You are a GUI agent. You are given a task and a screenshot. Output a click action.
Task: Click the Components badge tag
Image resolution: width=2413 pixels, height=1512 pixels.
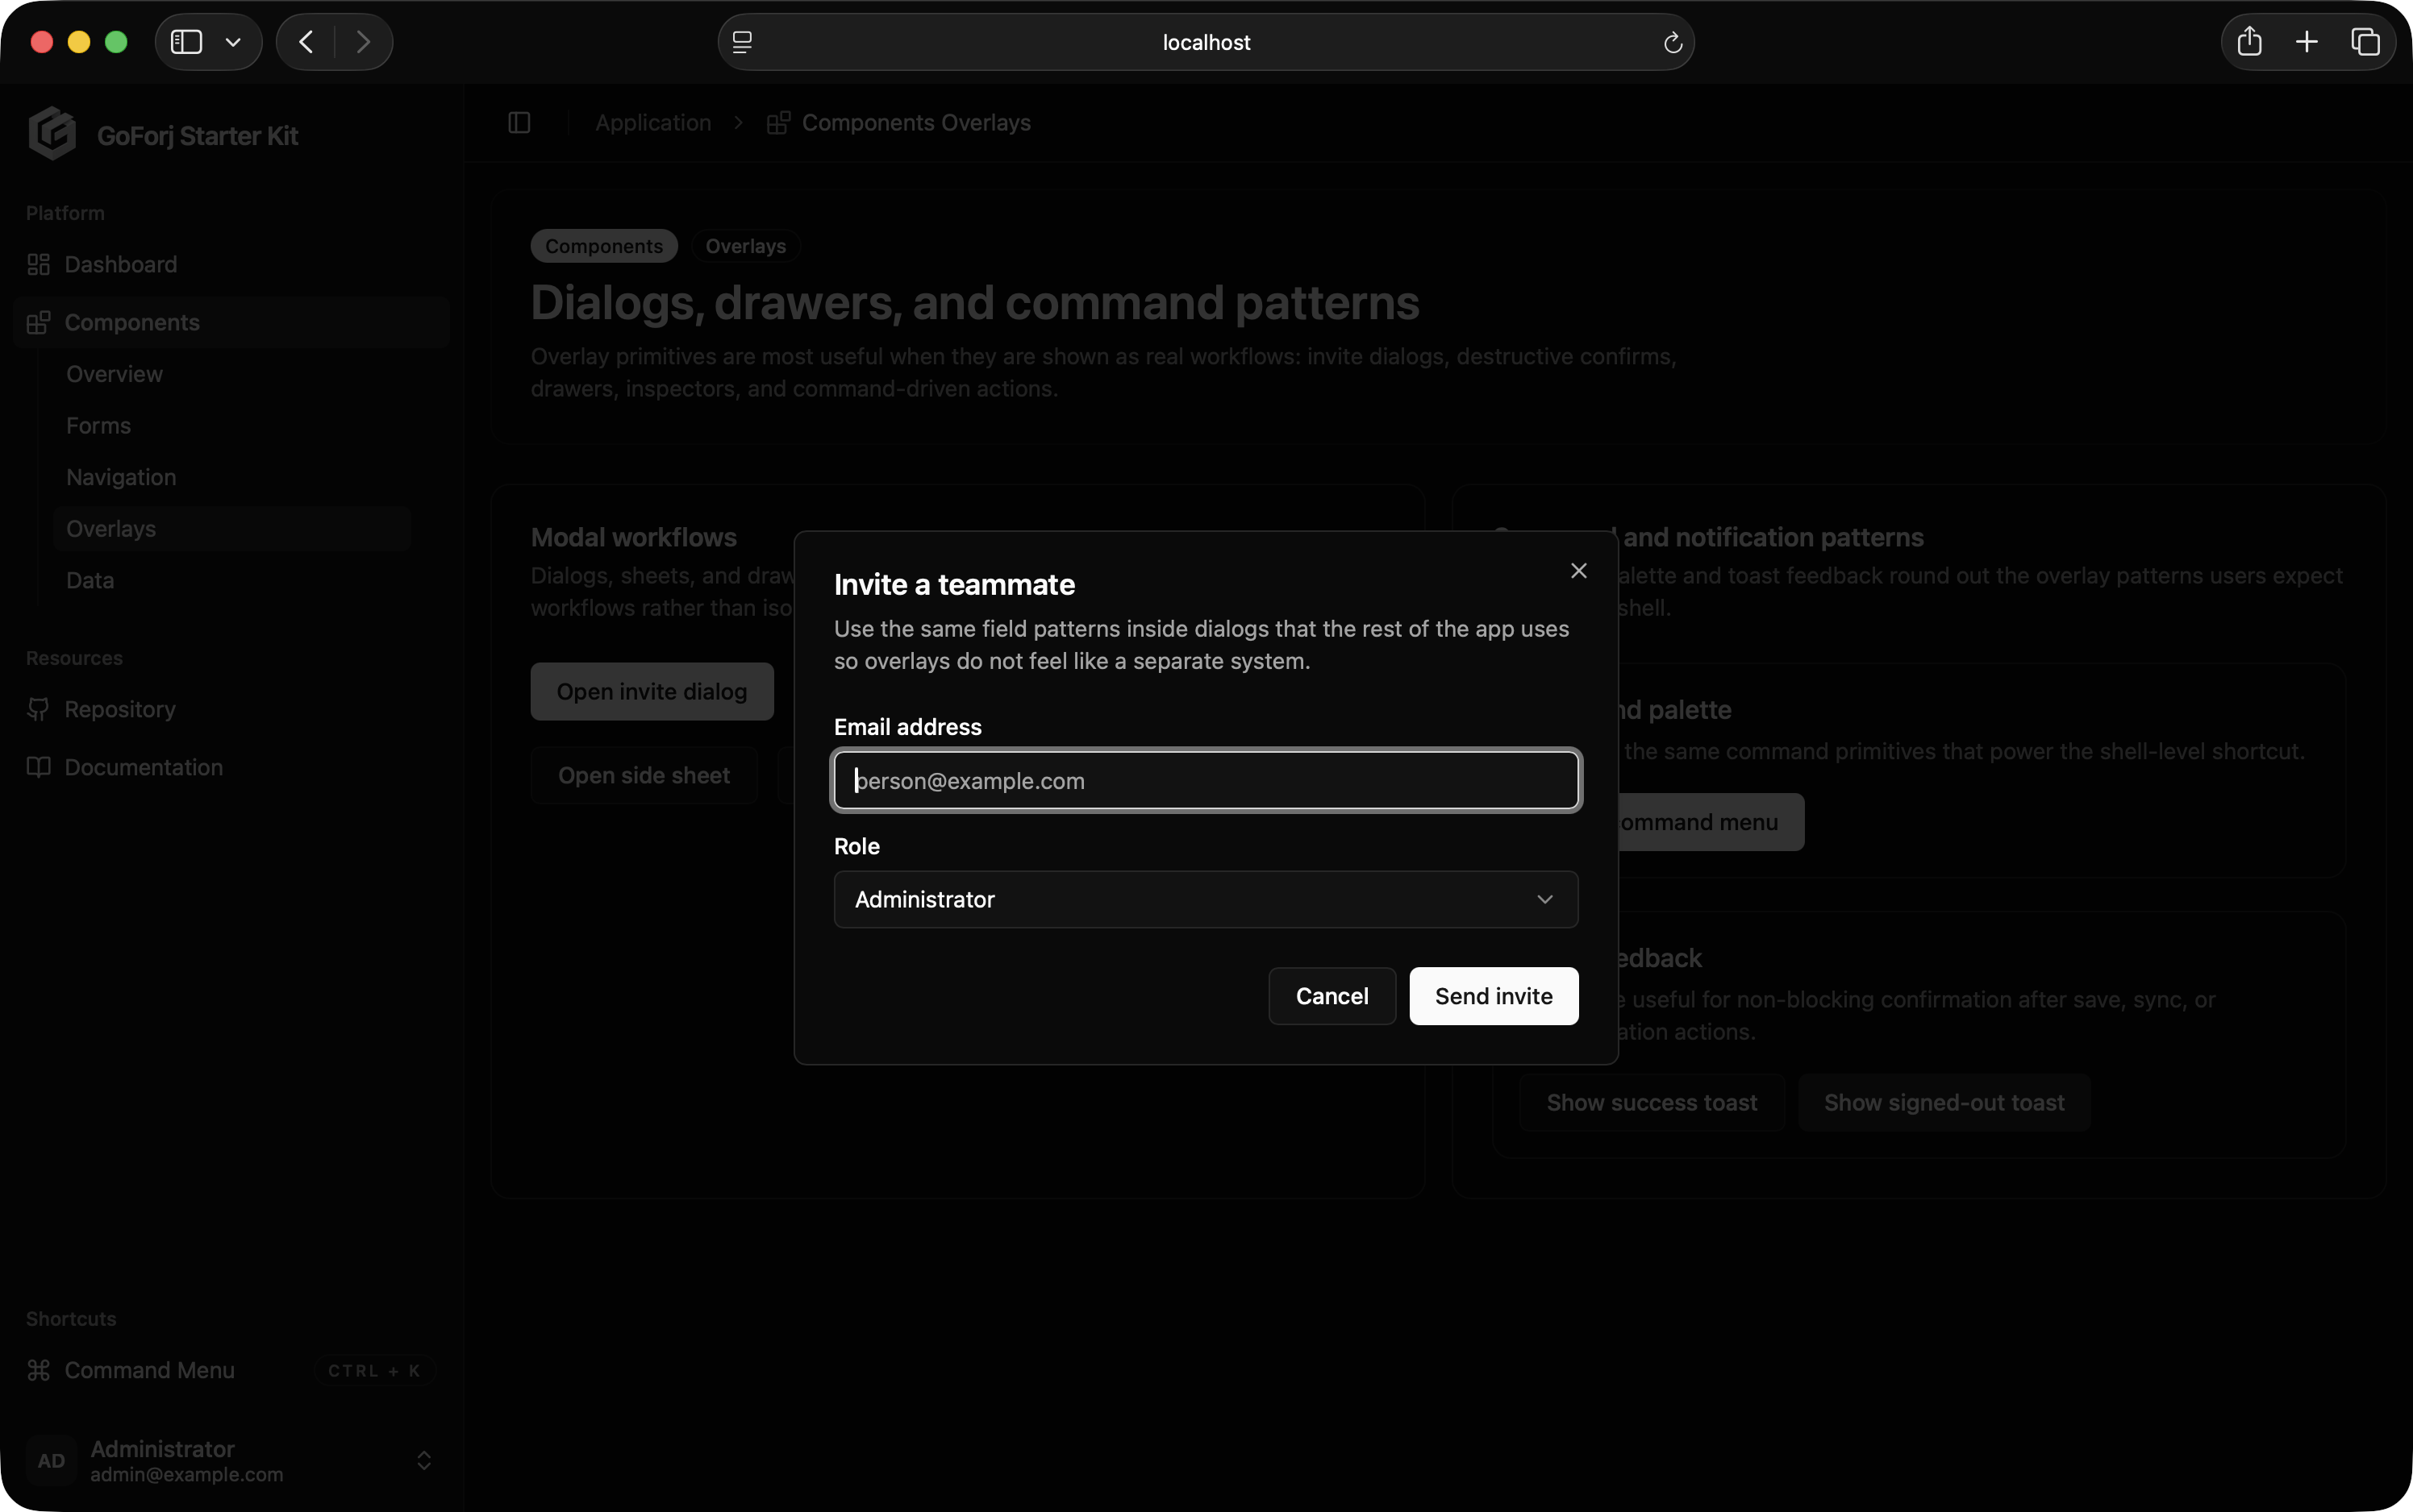click(x=604, y=246)
